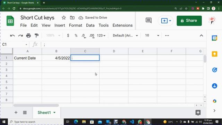Open the Edit menu

(34, 25)
